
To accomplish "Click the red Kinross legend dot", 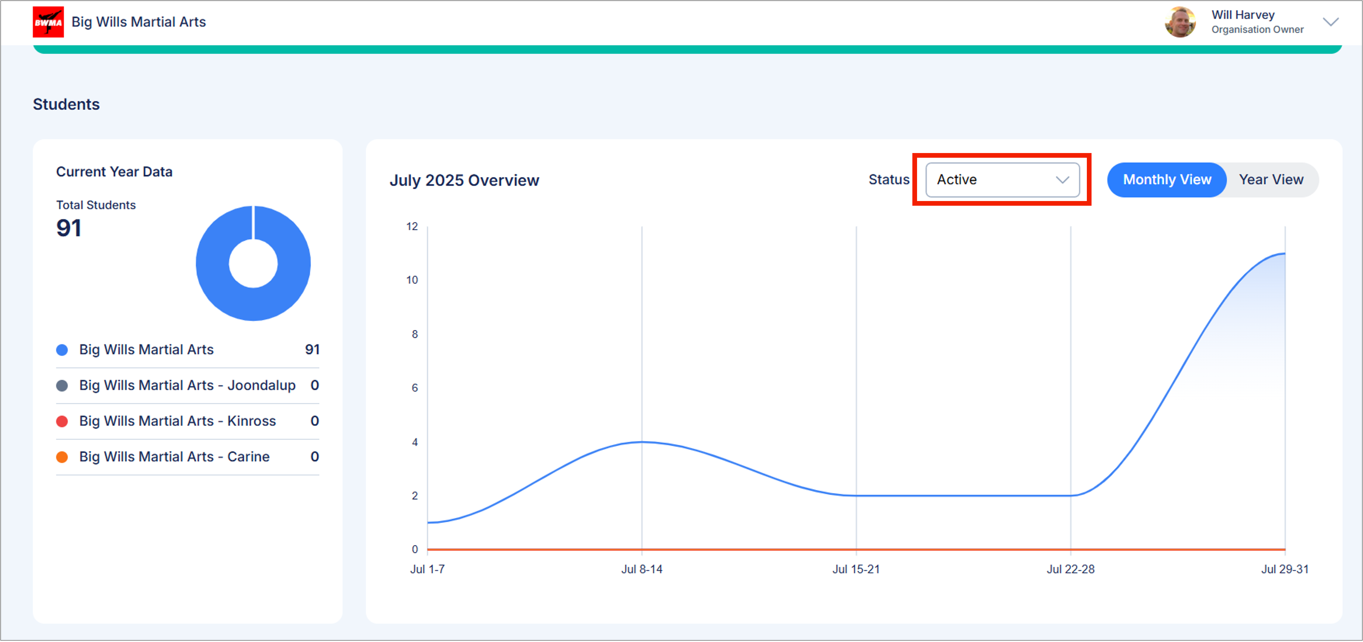I will tap(62, 421).
